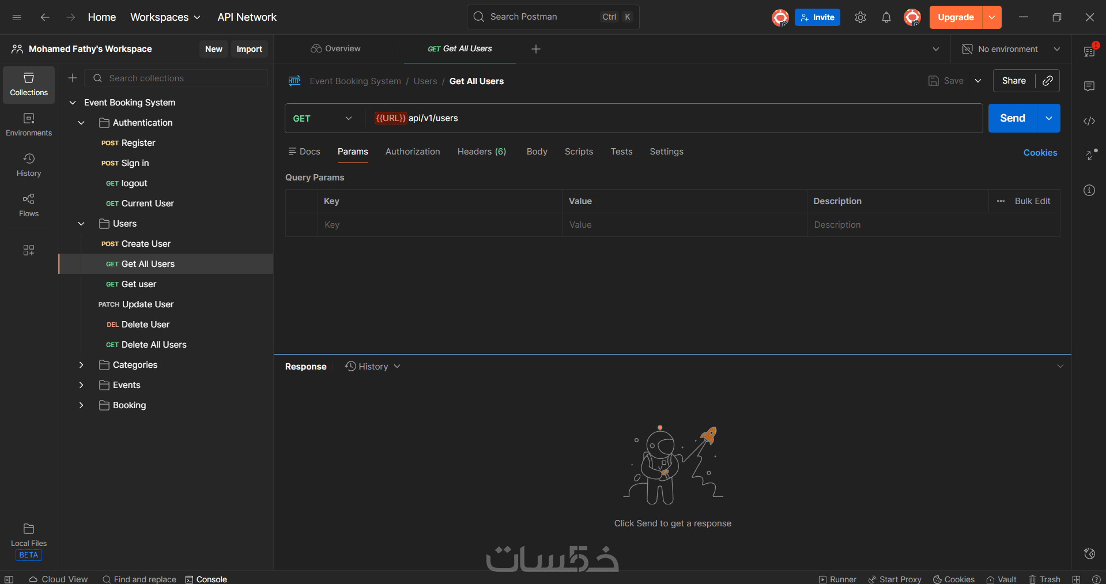Collapse the Authentication folder

[x=81, y=123]
